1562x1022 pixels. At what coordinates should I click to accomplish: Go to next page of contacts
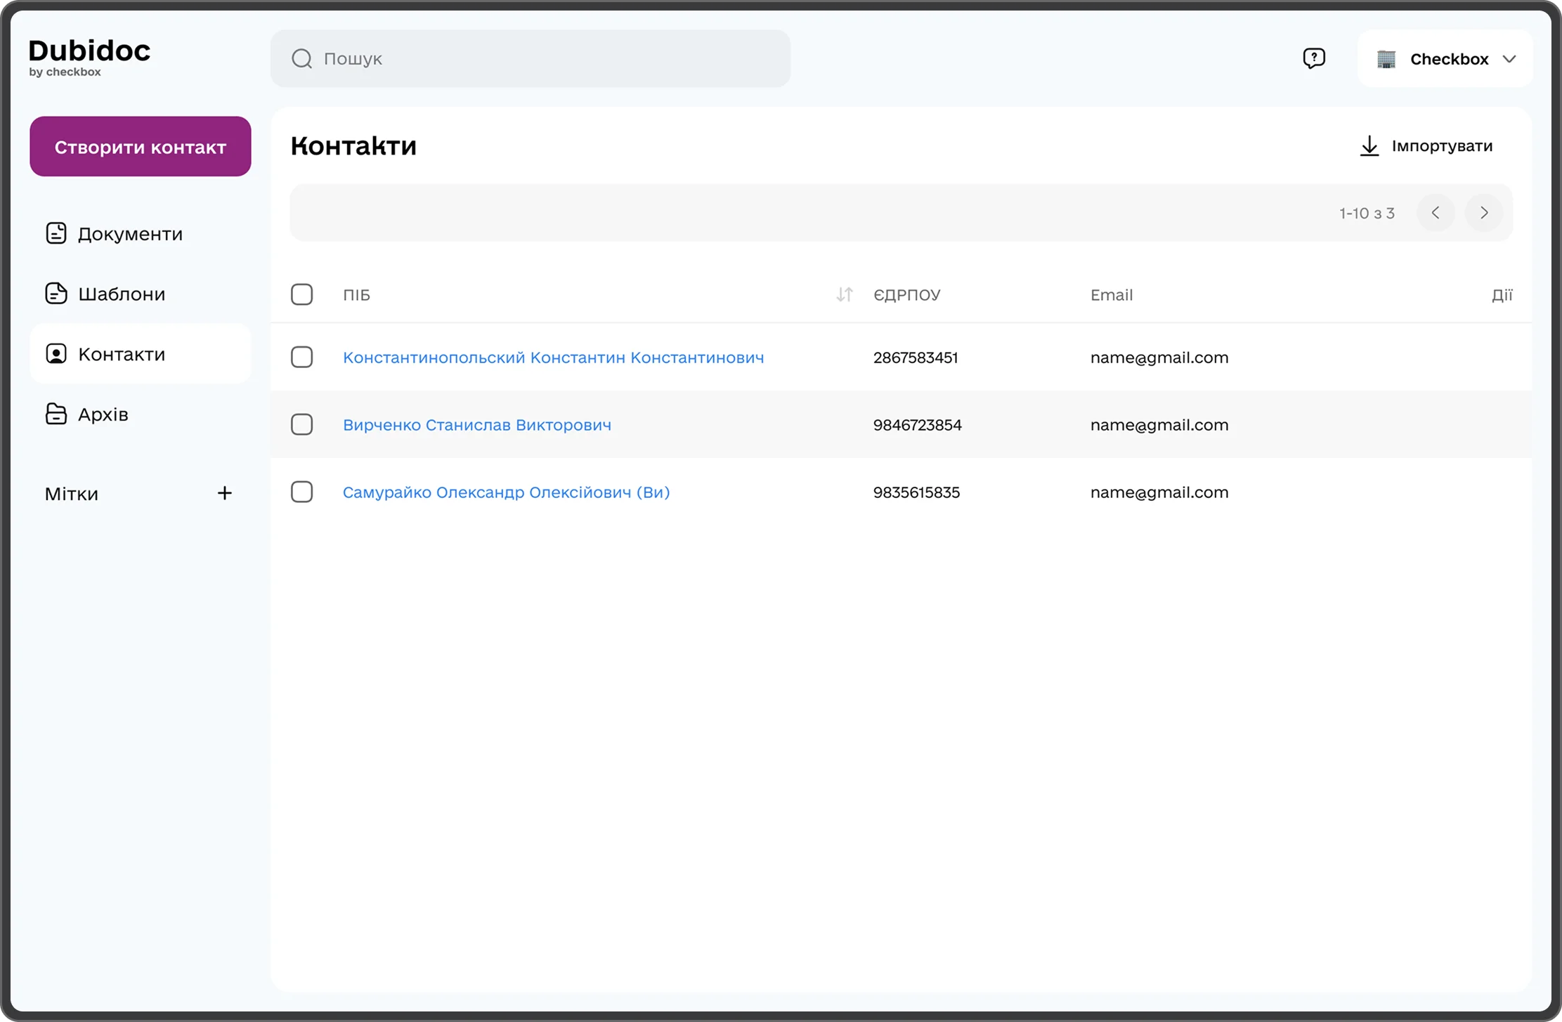point(1483,213)
